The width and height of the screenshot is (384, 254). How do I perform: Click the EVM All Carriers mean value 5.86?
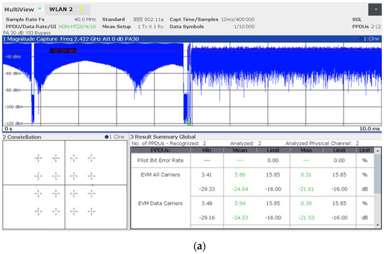point(239,174)
